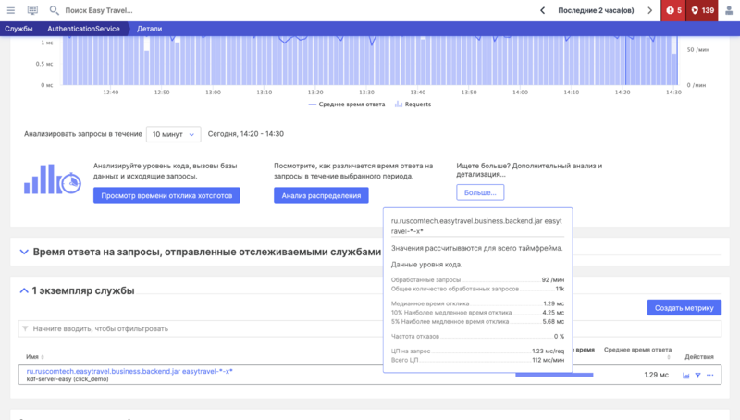740x420 pixels.
Task: Open the 10 минут analysis period dropdown
Action: (x=173, y=134)
